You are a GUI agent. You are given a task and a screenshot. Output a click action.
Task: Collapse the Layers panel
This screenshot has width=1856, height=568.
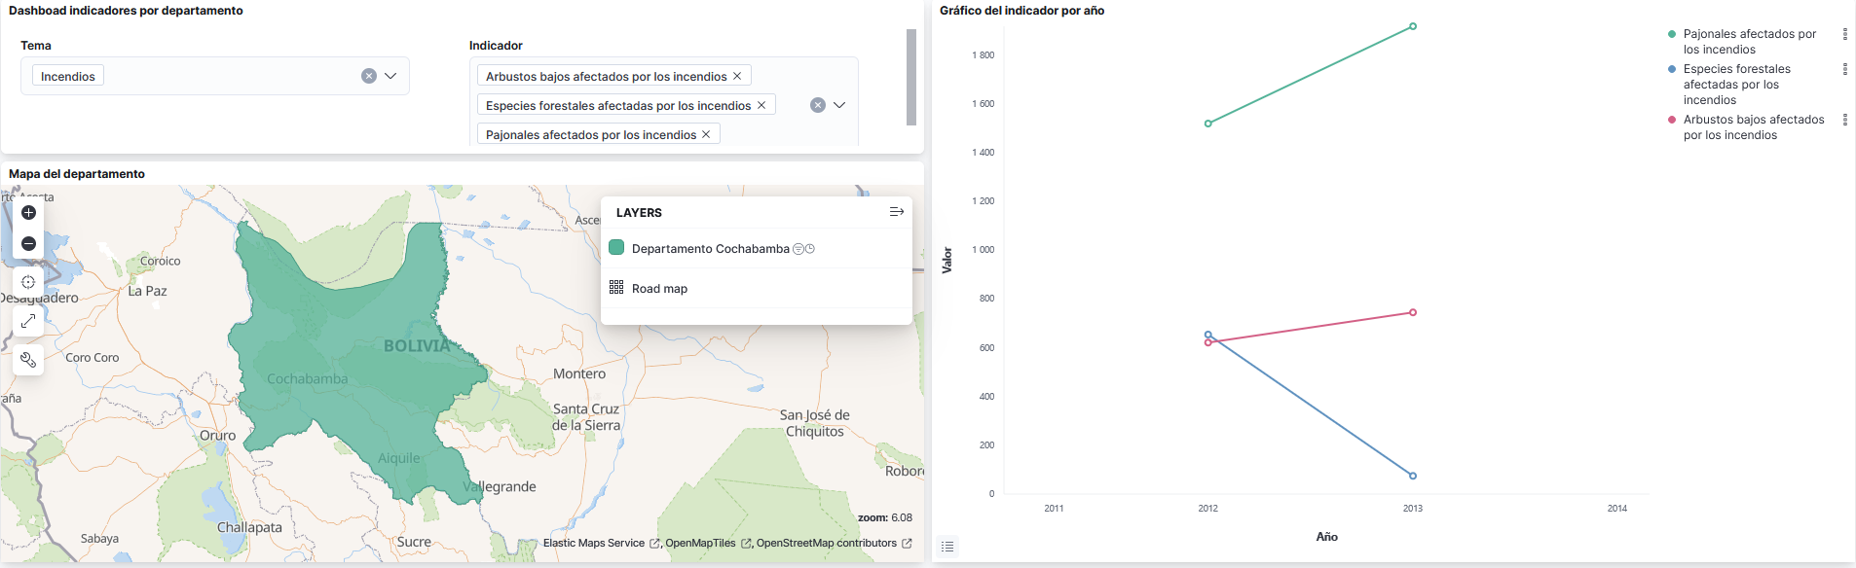coord(896,212)
